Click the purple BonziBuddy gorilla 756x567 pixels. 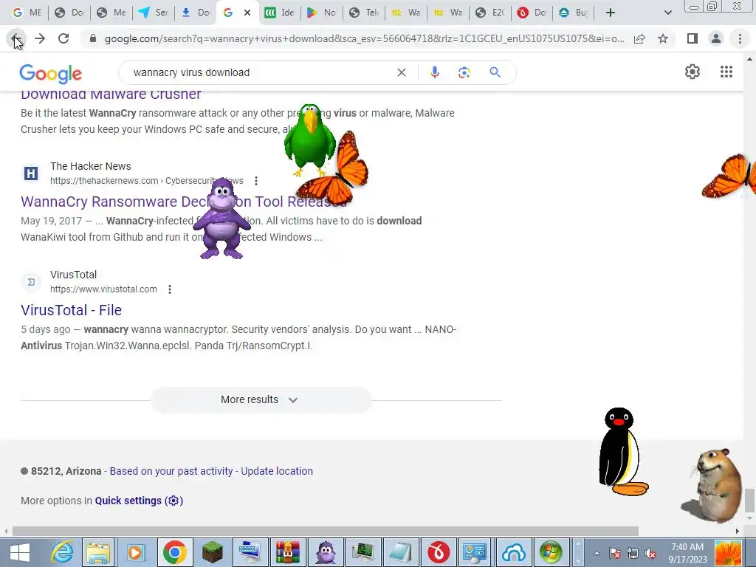221,218
